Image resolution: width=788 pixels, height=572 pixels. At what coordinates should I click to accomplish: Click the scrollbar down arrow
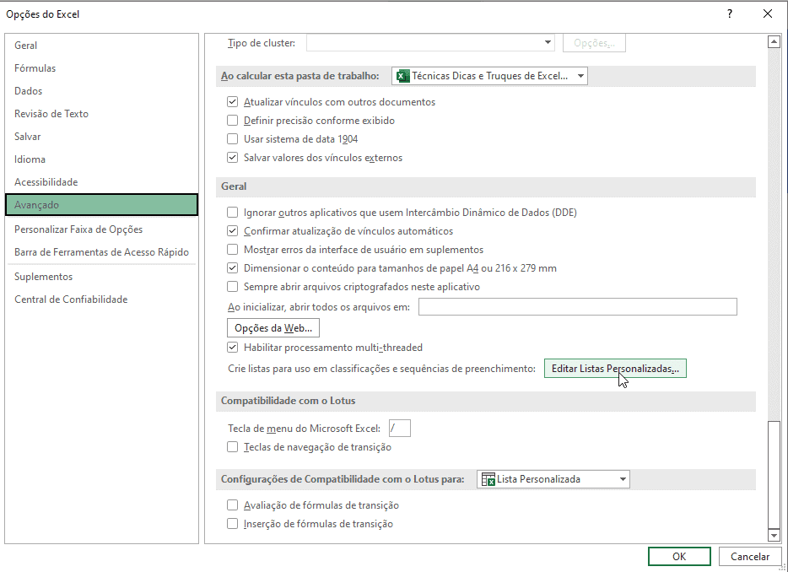(x=774, y=535)
